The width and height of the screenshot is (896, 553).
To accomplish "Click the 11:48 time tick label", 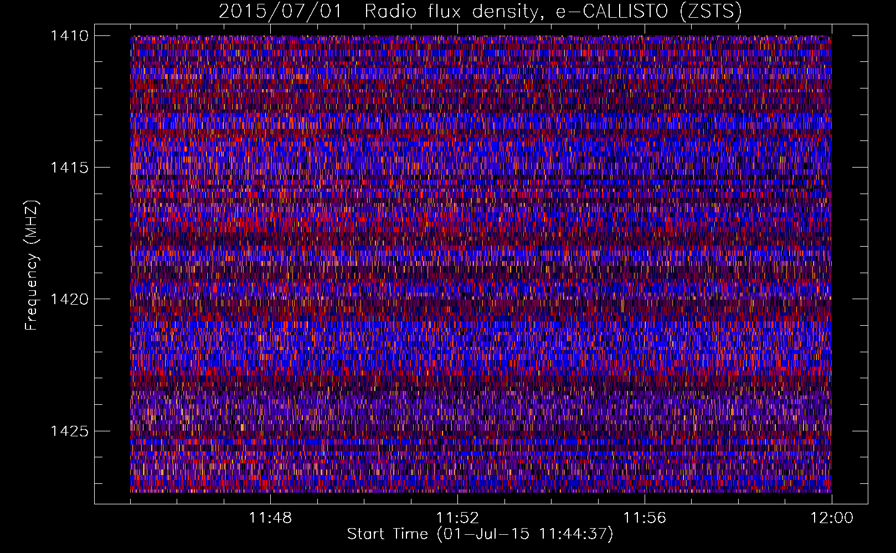I will [x=270, y=518].
